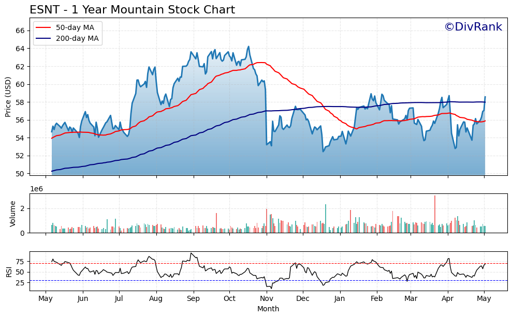Image resolution: width=512 pixels, height=318 pixels.
Task: Click the "Nov" month label
Action: point(267,299)
